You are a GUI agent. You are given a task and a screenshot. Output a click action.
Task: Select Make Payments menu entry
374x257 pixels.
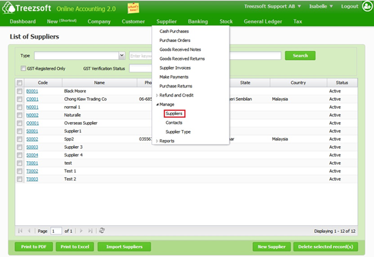click(174, 77)
